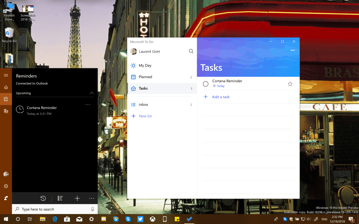The width and height of the screenshot is (359, 224).
Task: Click the ENG language indicator
Action: pos(325,219)
